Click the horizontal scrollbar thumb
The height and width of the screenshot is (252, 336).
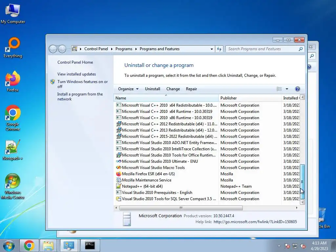click(181, 208)
